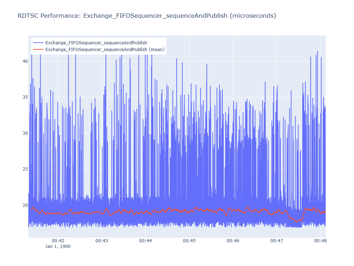Select the 00:42 x-axis tick label
This screenshot has width=354, height=266.
coord(58,241)
